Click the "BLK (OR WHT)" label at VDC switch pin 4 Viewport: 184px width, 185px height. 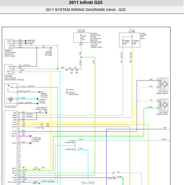(x=26, y=103)
